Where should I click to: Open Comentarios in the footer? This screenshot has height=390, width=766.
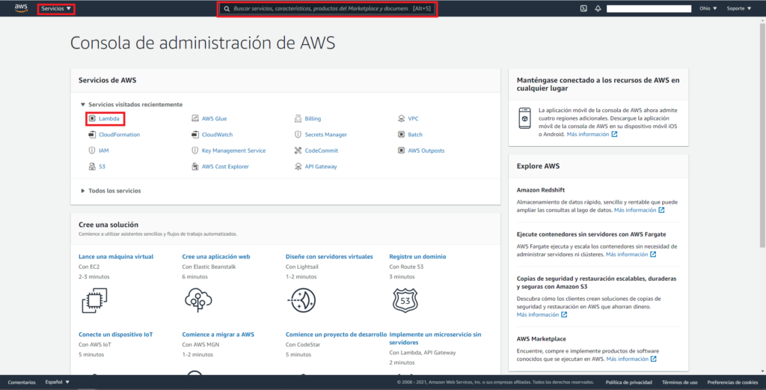(22, 383)
